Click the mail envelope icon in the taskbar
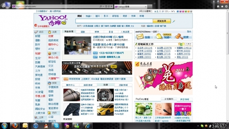229x129 pixels. 25,126
